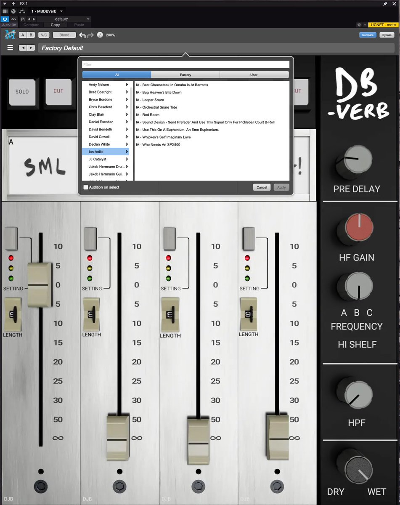Open the default* preset dropdown
The width and height of the screenshot is (400, 505).
(x=64, y=19)
